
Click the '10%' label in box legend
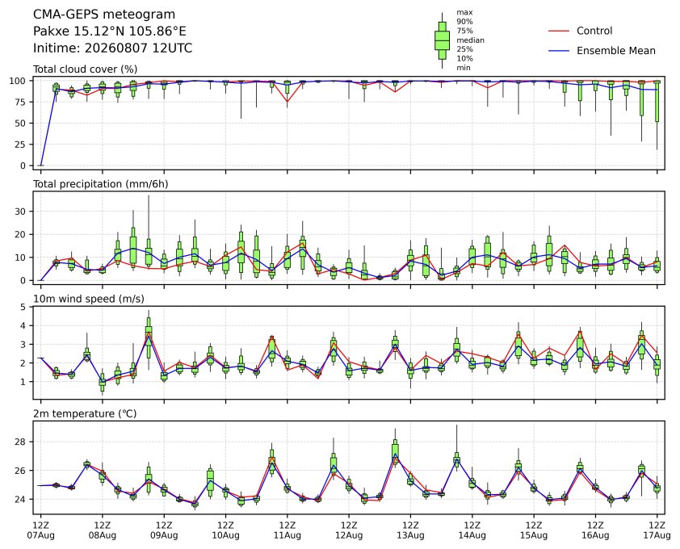tap(464, 59)
